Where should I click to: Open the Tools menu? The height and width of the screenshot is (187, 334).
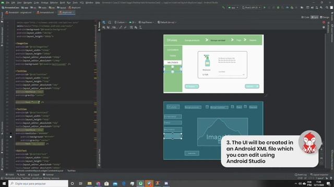point(75,3)
